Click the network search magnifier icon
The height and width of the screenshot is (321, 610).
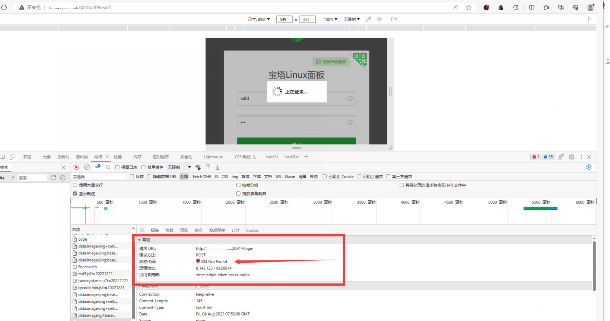108,167
